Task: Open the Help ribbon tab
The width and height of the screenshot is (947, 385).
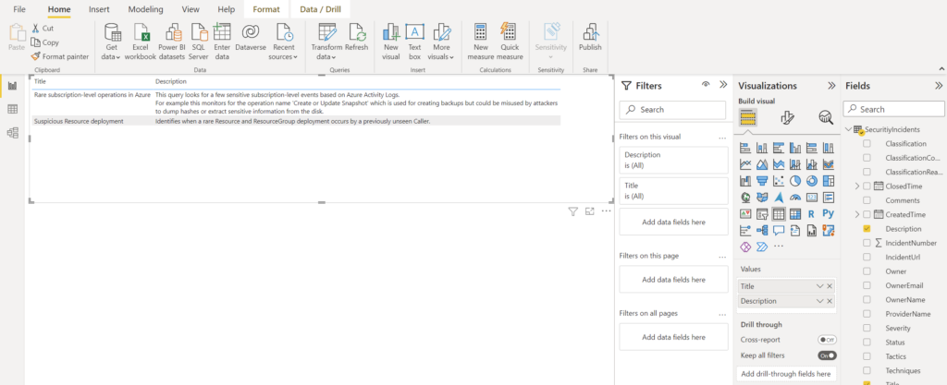Action: click(227, 9)
